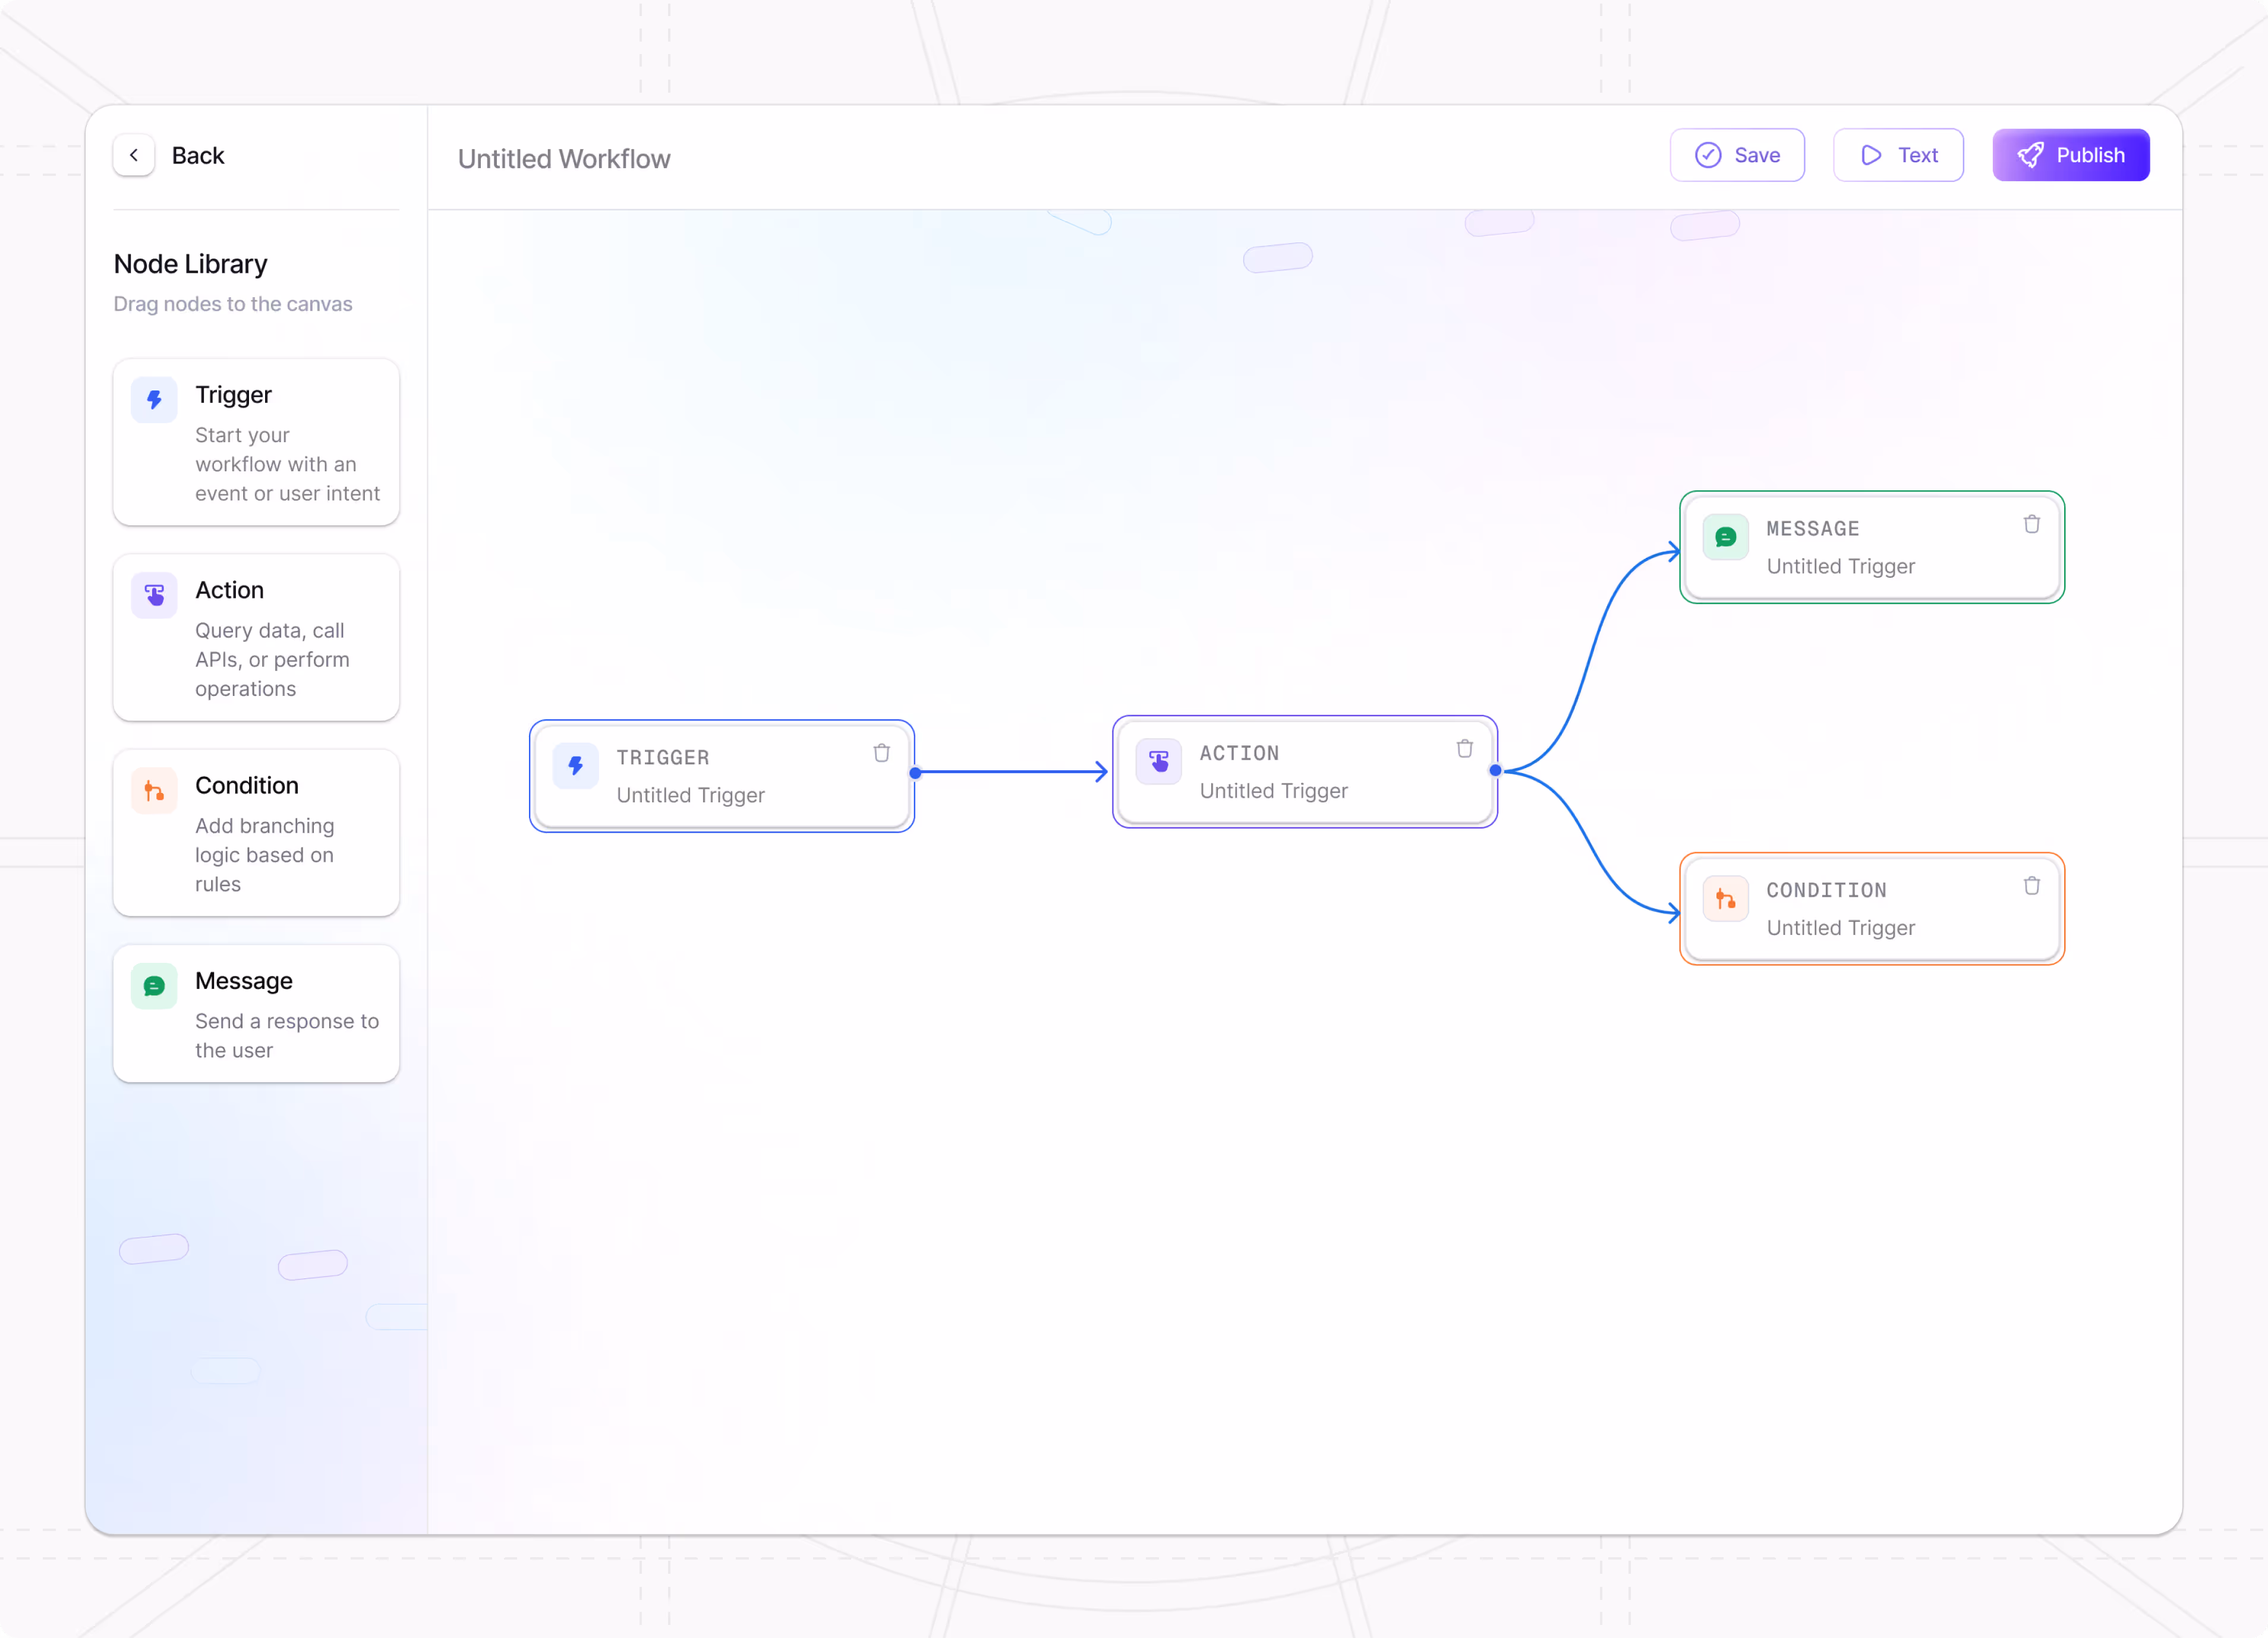
Task: Click the orange Condition branch icon in library
Action: coord(154,791)
